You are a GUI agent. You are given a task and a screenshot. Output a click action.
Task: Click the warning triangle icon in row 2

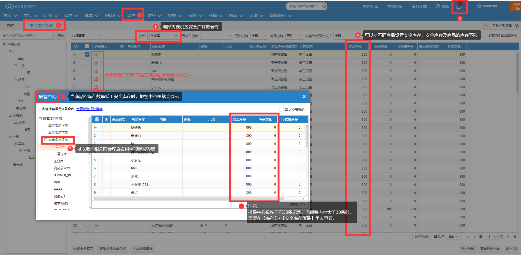(96, 63)
